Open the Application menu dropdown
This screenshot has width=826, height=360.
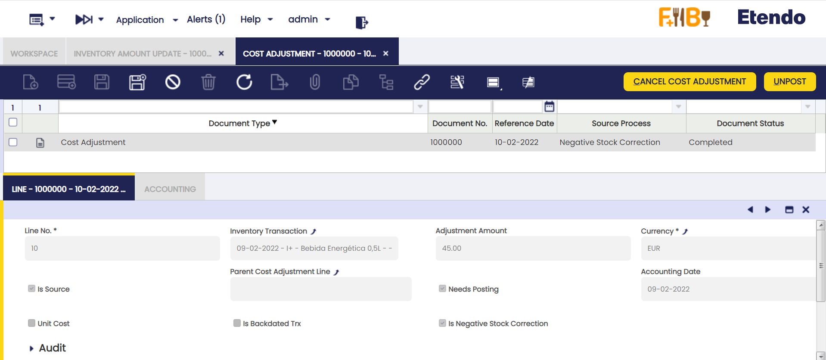point(147,20)
